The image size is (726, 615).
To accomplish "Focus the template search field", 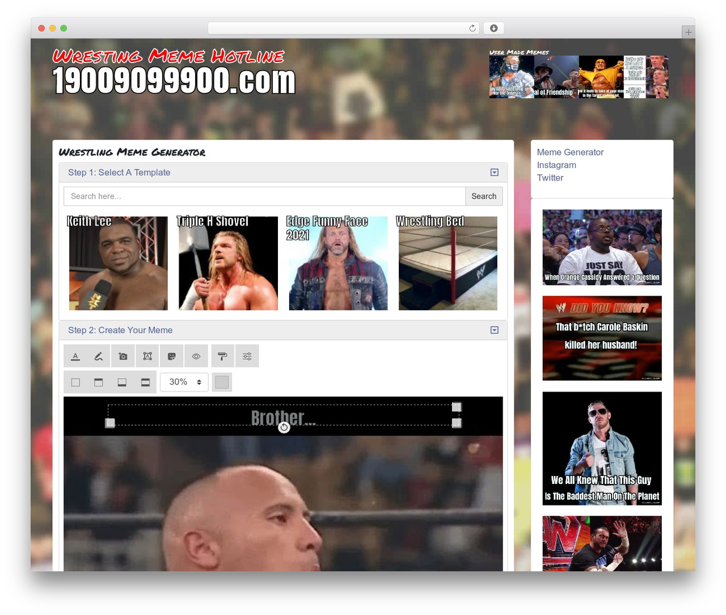I will (x=264, y=196).
